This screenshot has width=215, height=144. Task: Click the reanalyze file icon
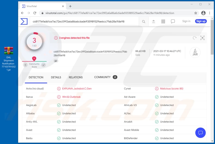[194, 38]
